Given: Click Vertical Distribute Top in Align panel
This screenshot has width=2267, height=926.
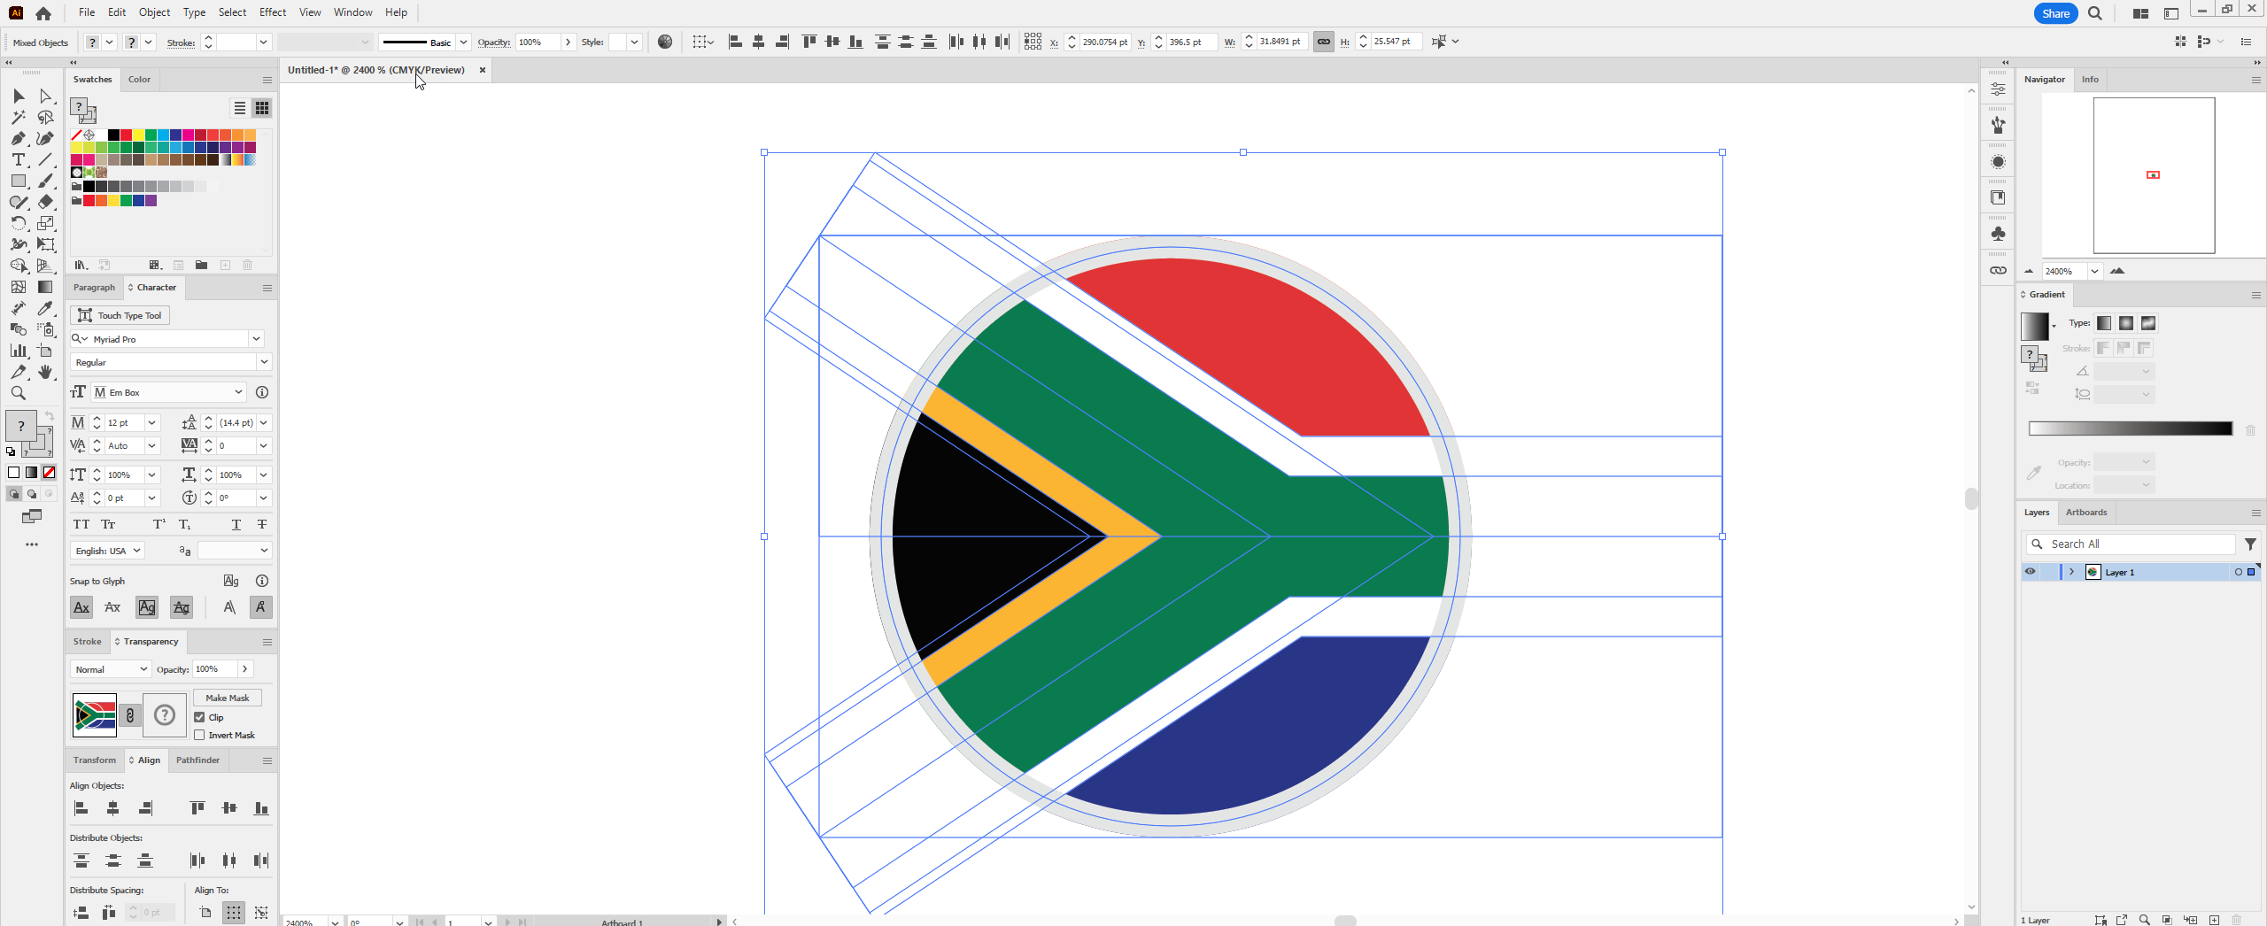Looking at the screenshot, I should pyautogui.click(x=81, y=860).
